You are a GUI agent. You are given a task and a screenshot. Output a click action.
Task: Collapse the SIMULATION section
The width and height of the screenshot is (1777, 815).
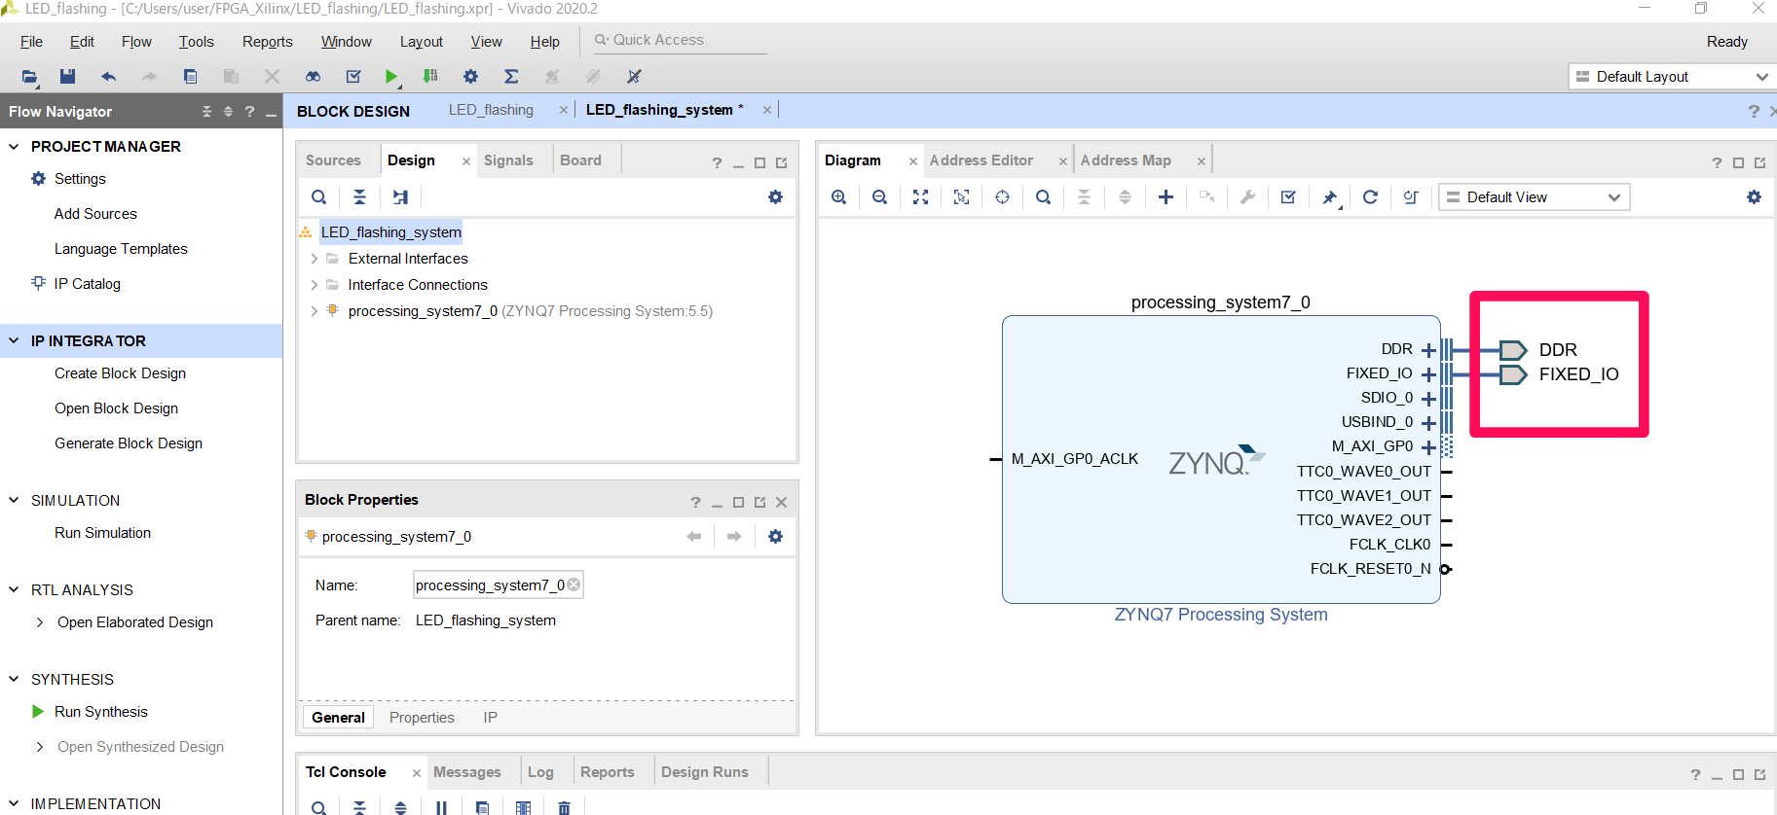tap(14, 500)
